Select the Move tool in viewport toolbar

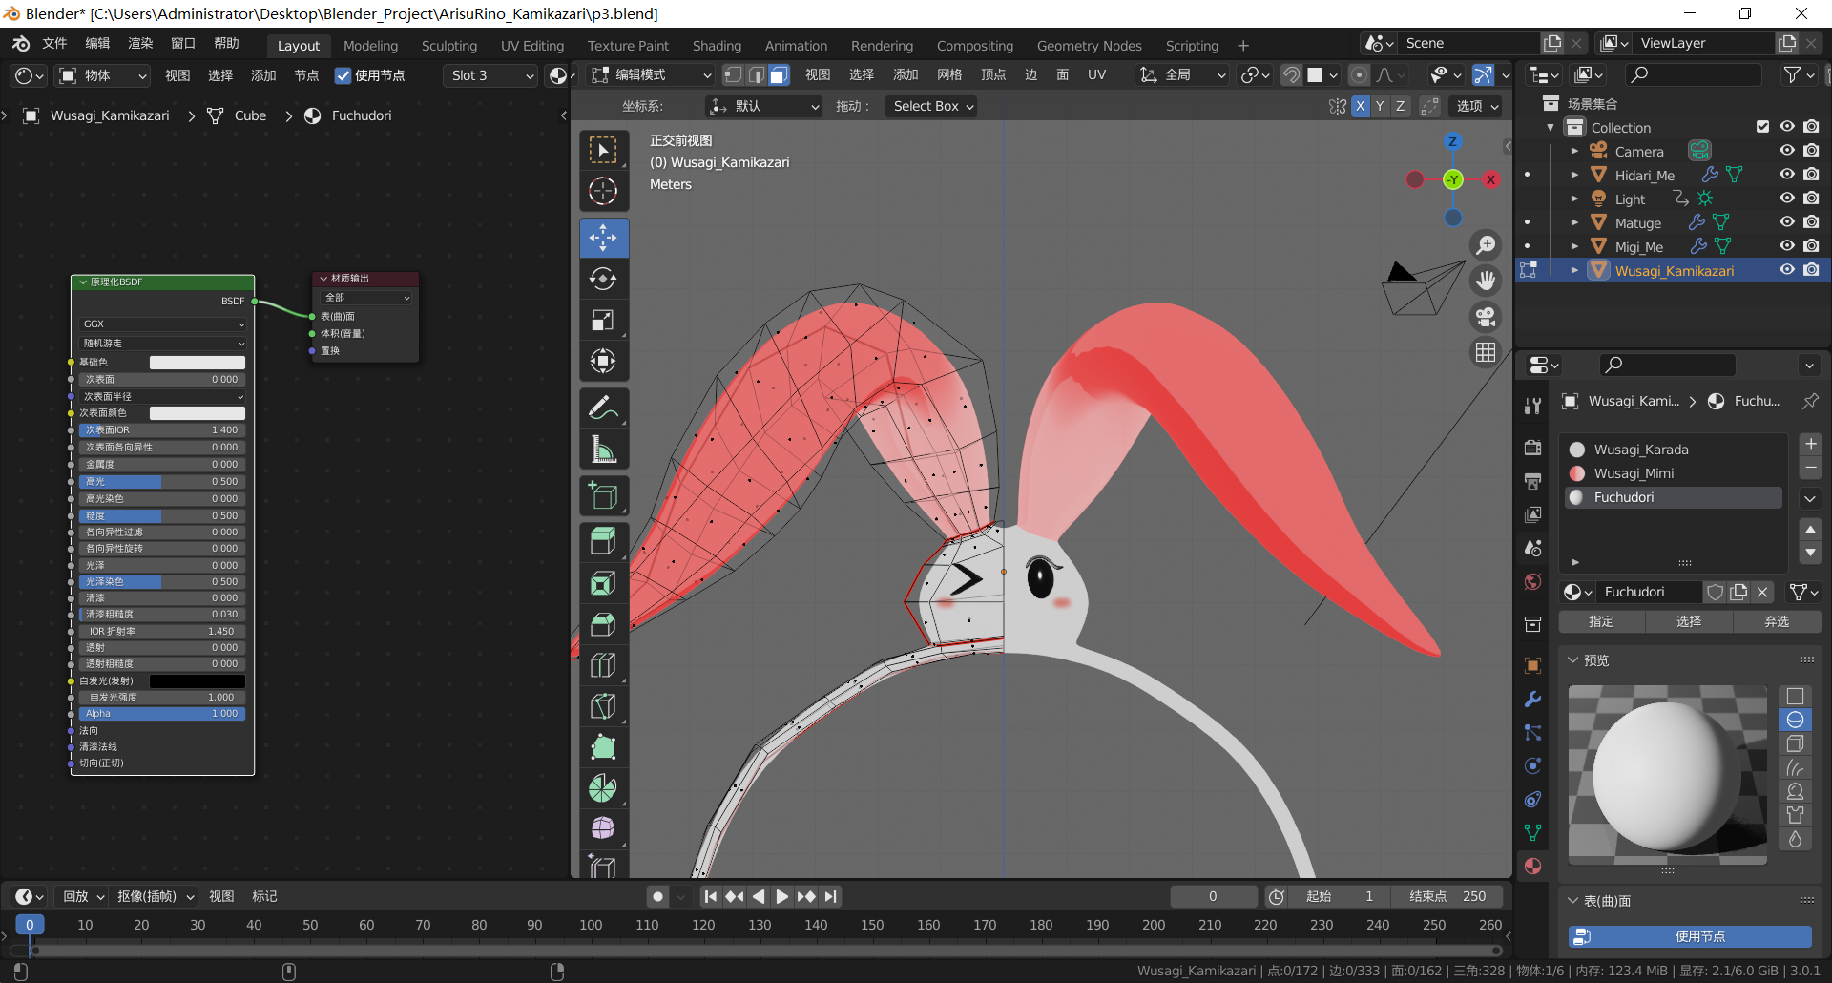[603, 238]
